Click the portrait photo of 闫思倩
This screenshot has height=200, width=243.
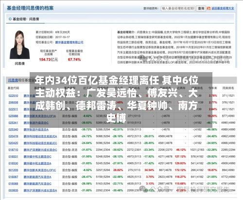point(20,45)
